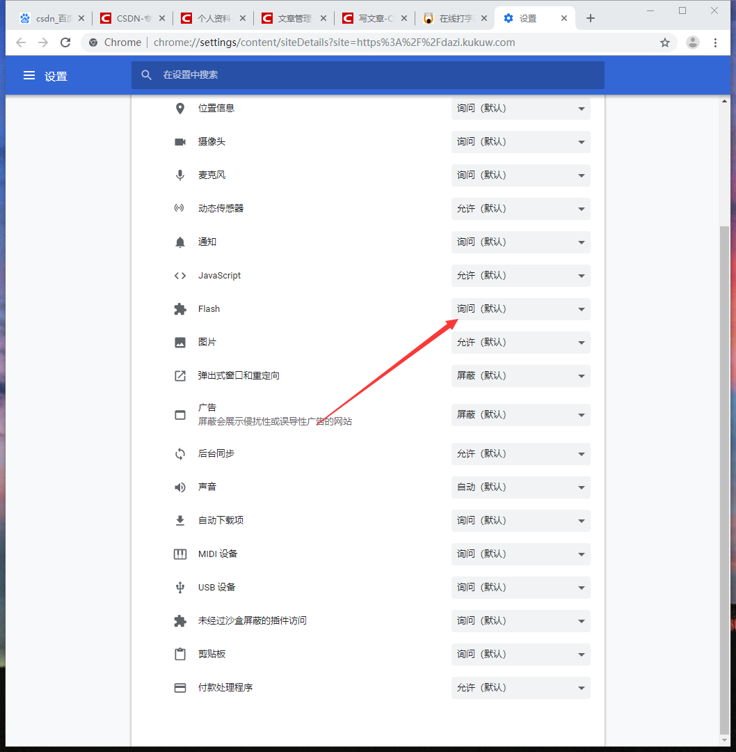Open the MIDI 设备 permission dropdown
Screen dimensions: 736x752
pyautogui.click(x=520, y=554)
